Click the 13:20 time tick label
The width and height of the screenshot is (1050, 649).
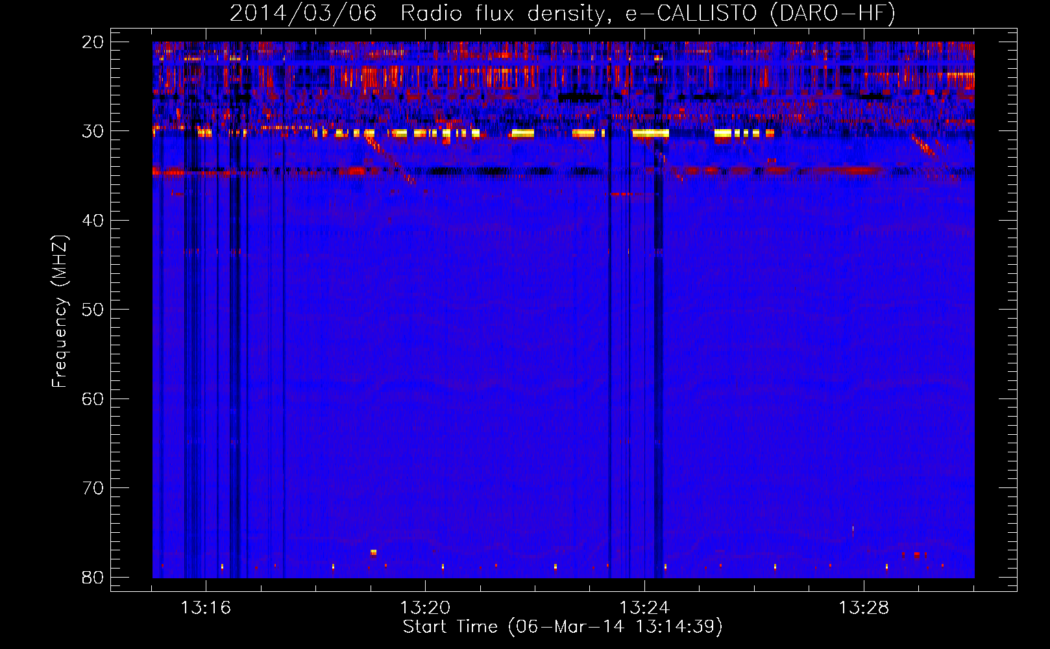click(x=425, y=608)
